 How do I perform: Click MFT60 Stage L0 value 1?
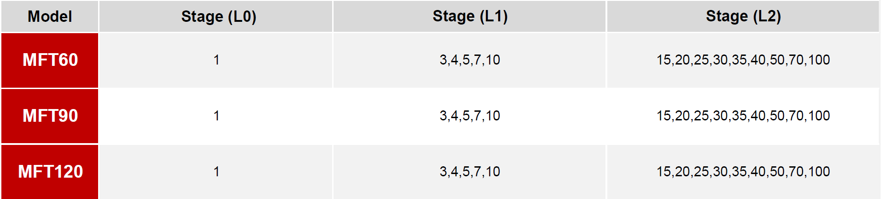pyautogui.click(x=216, y=60)
